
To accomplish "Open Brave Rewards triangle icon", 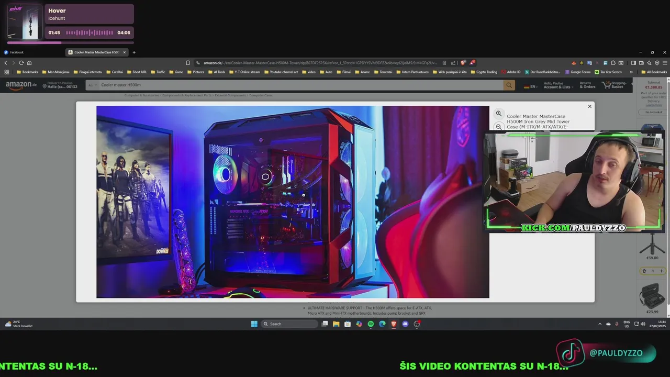I will pos(472,63).
